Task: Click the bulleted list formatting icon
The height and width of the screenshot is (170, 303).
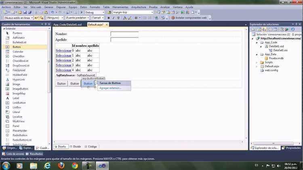Action: pos(145,18)
